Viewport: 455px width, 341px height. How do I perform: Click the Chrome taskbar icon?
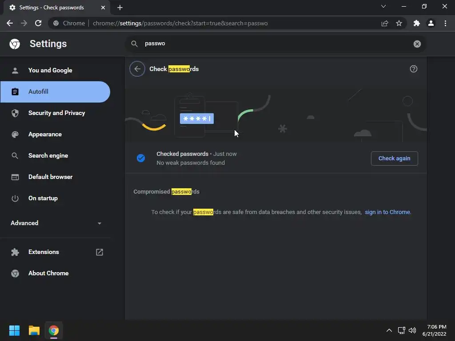(x=54, y=330)
